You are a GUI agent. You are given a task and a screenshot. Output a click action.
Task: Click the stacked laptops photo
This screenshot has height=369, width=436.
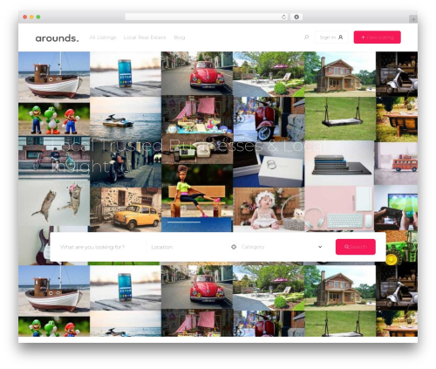click(339, 163)
